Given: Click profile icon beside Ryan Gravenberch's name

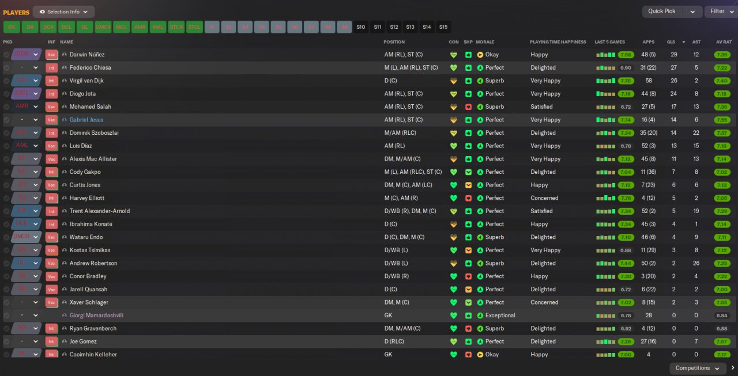Looking at the screenshot, I should [65, 328].
